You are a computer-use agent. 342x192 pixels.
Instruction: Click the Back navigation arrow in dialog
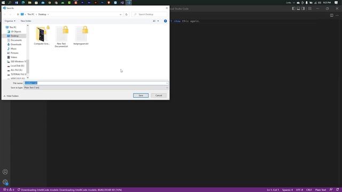[x=5, y=14]
